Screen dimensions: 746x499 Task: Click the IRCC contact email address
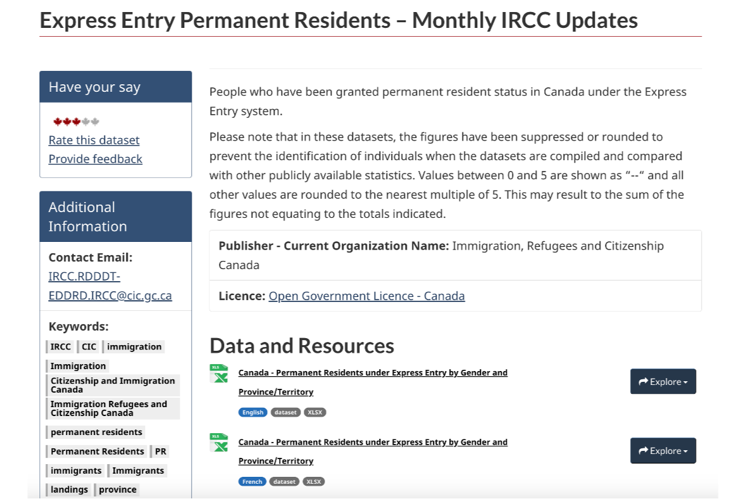click(x=110, y=286)
